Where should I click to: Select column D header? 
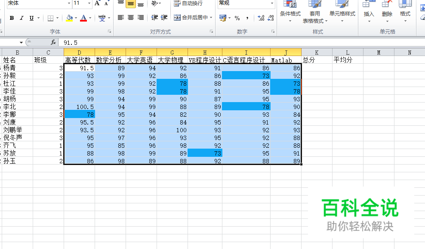coord(79,53)
